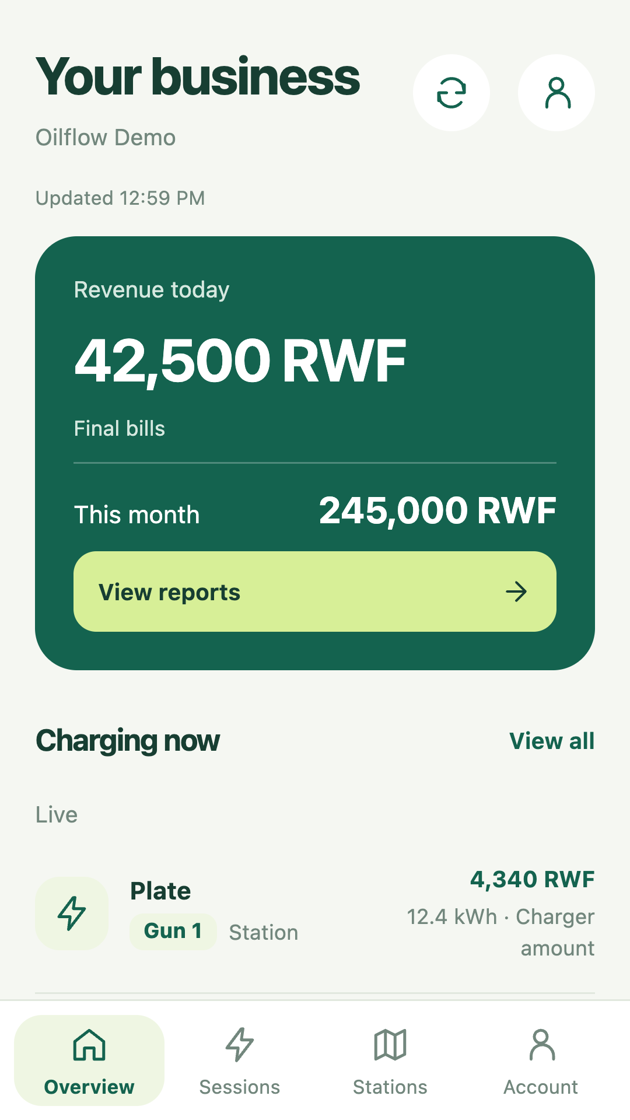Image resolution: width=630 pixels, height=1120 pixels.
Task: Open the View reports button
Action: point(315,591)
